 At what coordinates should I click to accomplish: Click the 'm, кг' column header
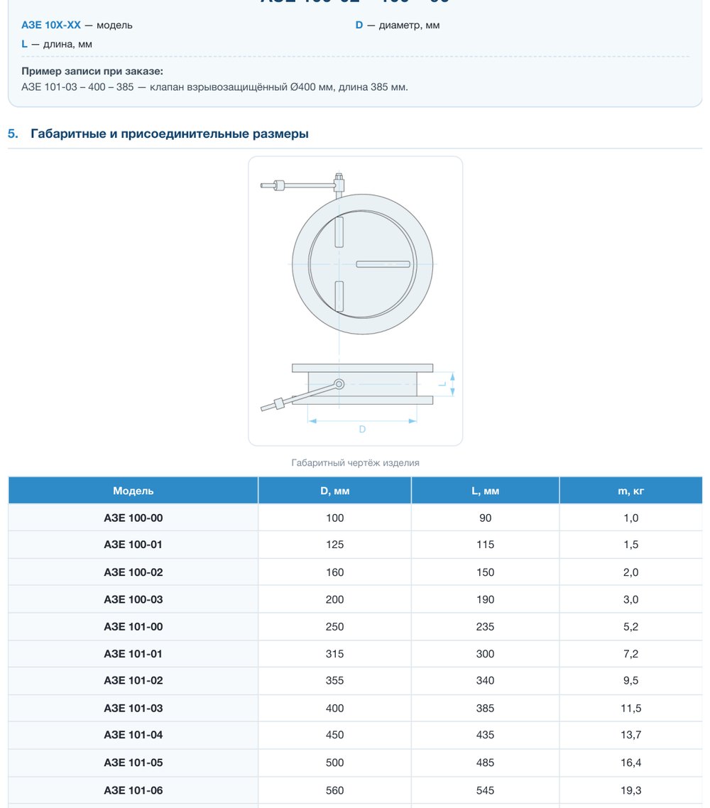pyautogui.click(x=631, y=491)
